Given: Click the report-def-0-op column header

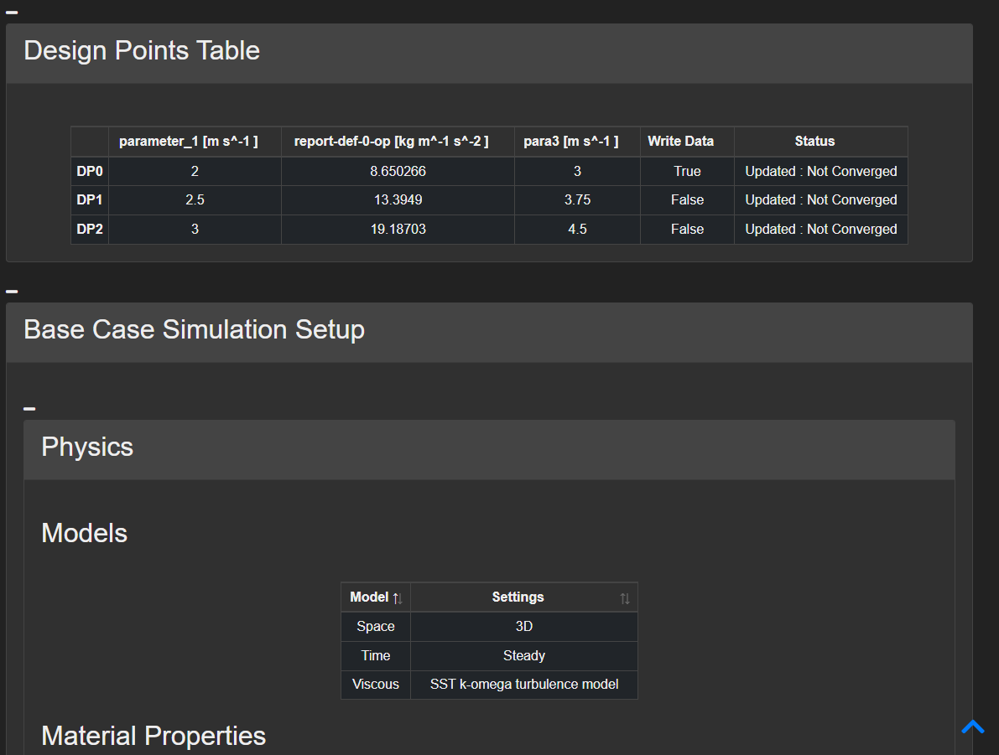Looking at the screenshot, I should 398,142.
